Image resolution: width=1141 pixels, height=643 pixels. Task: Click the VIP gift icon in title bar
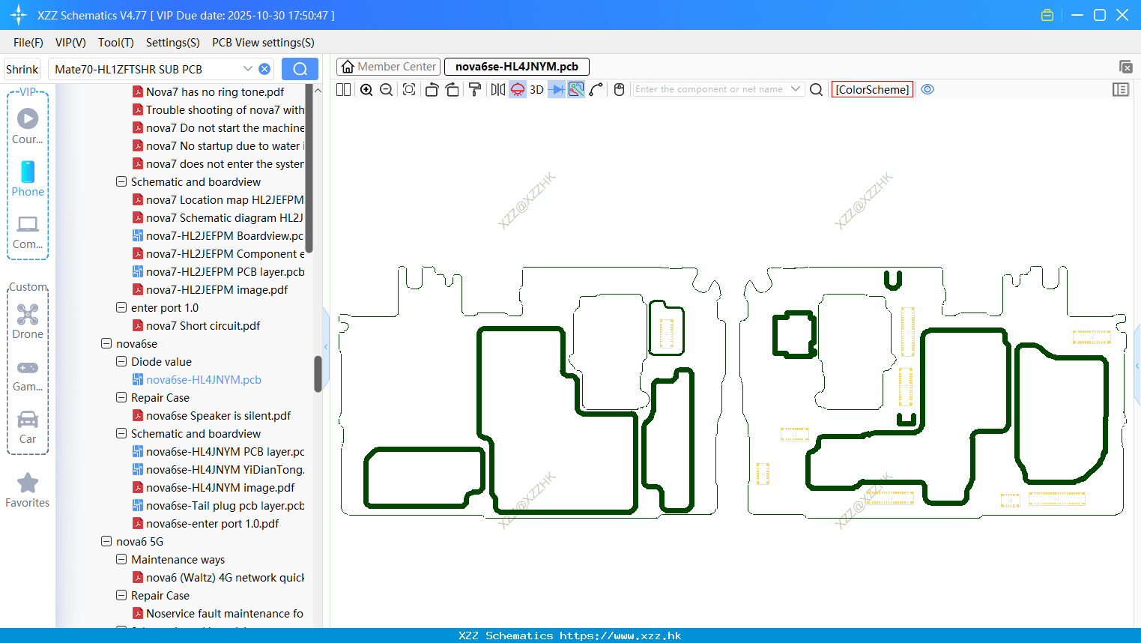pyautogui.click(x=1047, y=15)
